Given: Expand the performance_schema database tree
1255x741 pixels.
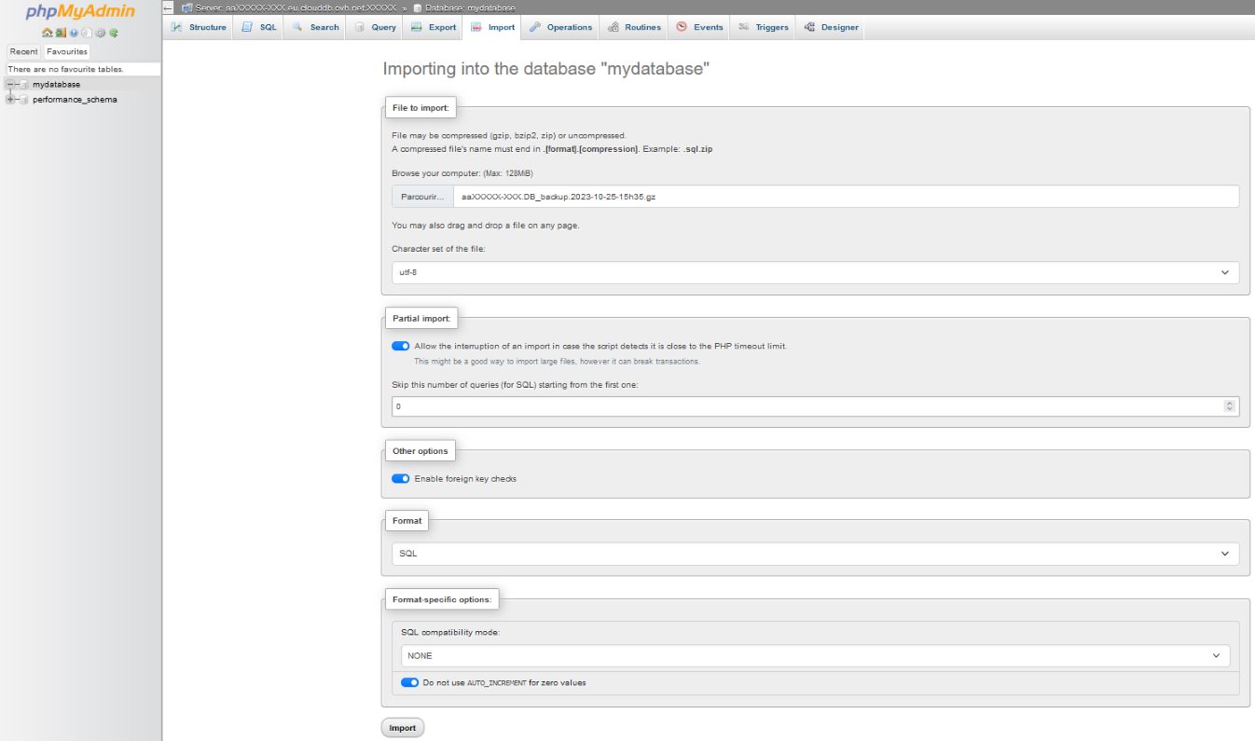Looking at the screenshot, I should pyautogui.click(x=10, y=99).
